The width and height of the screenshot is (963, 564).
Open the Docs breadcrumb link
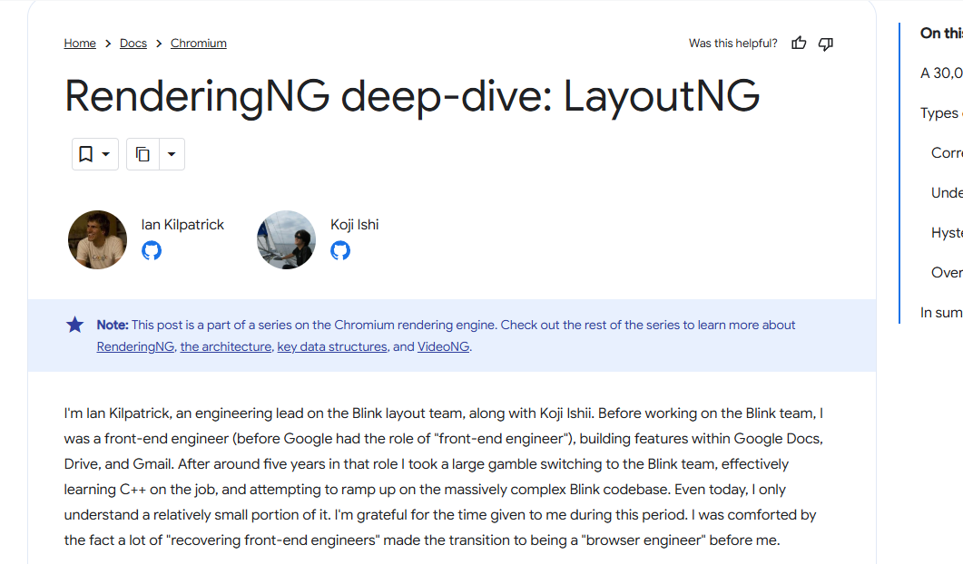(x=133, y=43)
